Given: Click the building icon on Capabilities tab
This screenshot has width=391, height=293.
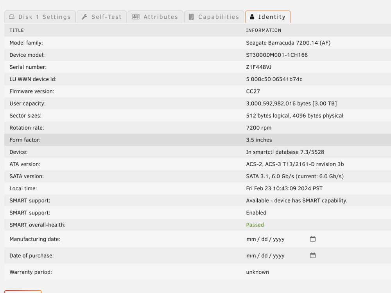Looking at the screenshot, I should pyautogui.click(x=191, y=17).
